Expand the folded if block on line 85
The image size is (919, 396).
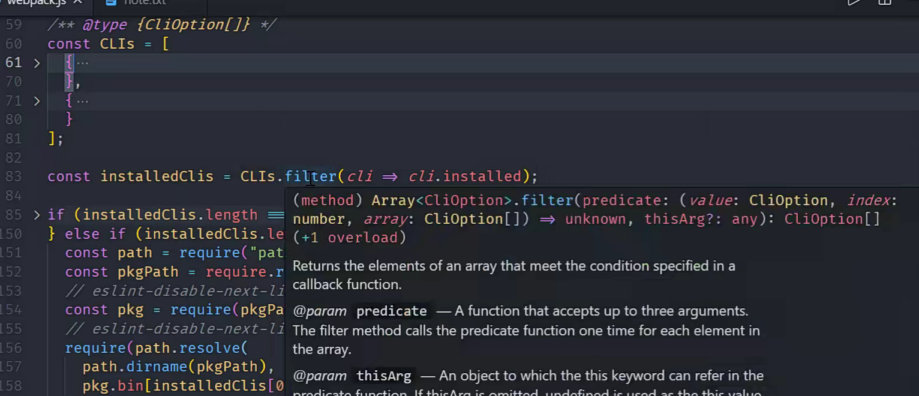click(37, 215)
